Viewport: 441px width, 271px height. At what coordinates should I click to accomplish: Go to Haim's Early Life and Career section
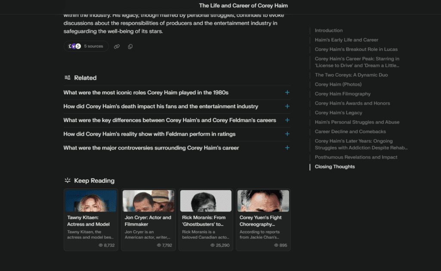coord(346,40)
